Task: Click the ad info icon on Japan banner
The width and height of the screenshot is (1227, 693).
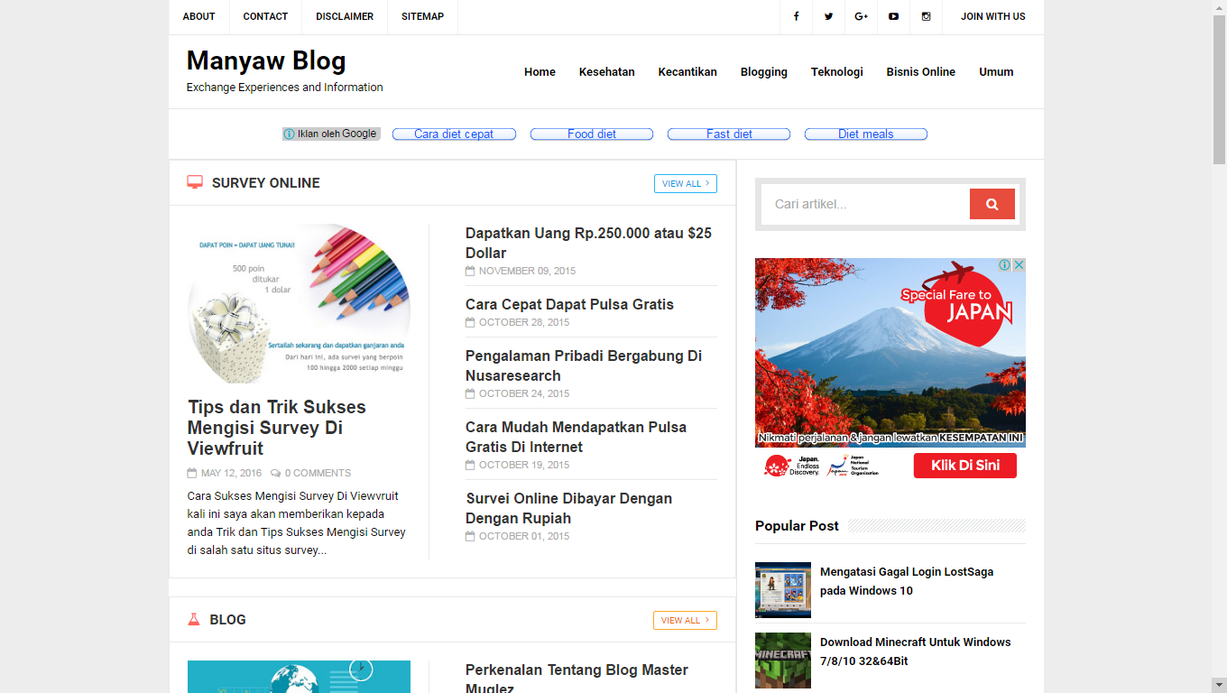Action: 1004,265
